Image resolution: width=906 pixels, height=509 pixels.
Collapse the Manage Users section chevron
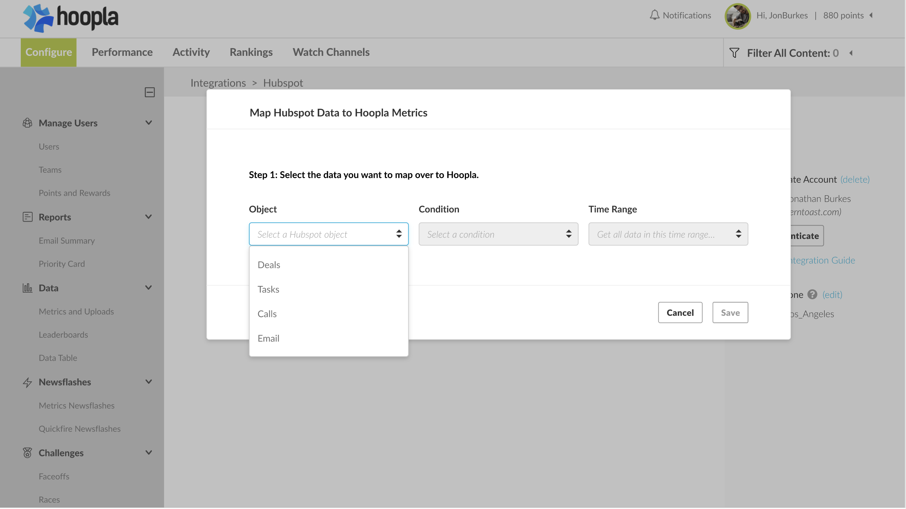click(x=149, y=123)
